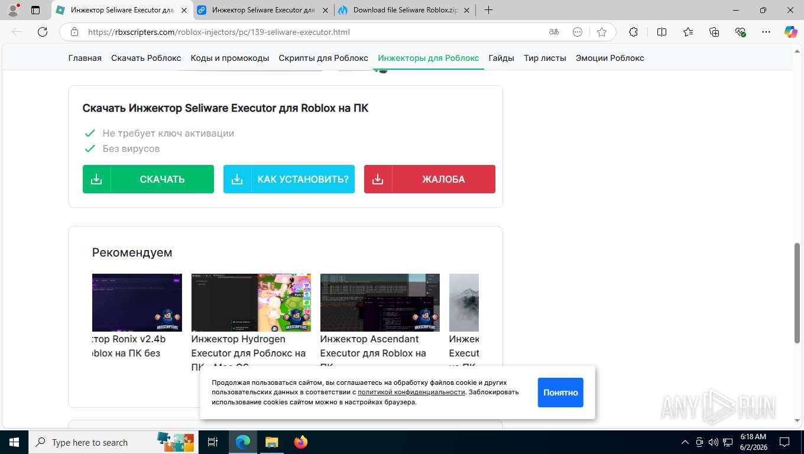Viewport: 804px width, 454px height.
Task: Open File Explorer from taskbar
Action: 271,442
